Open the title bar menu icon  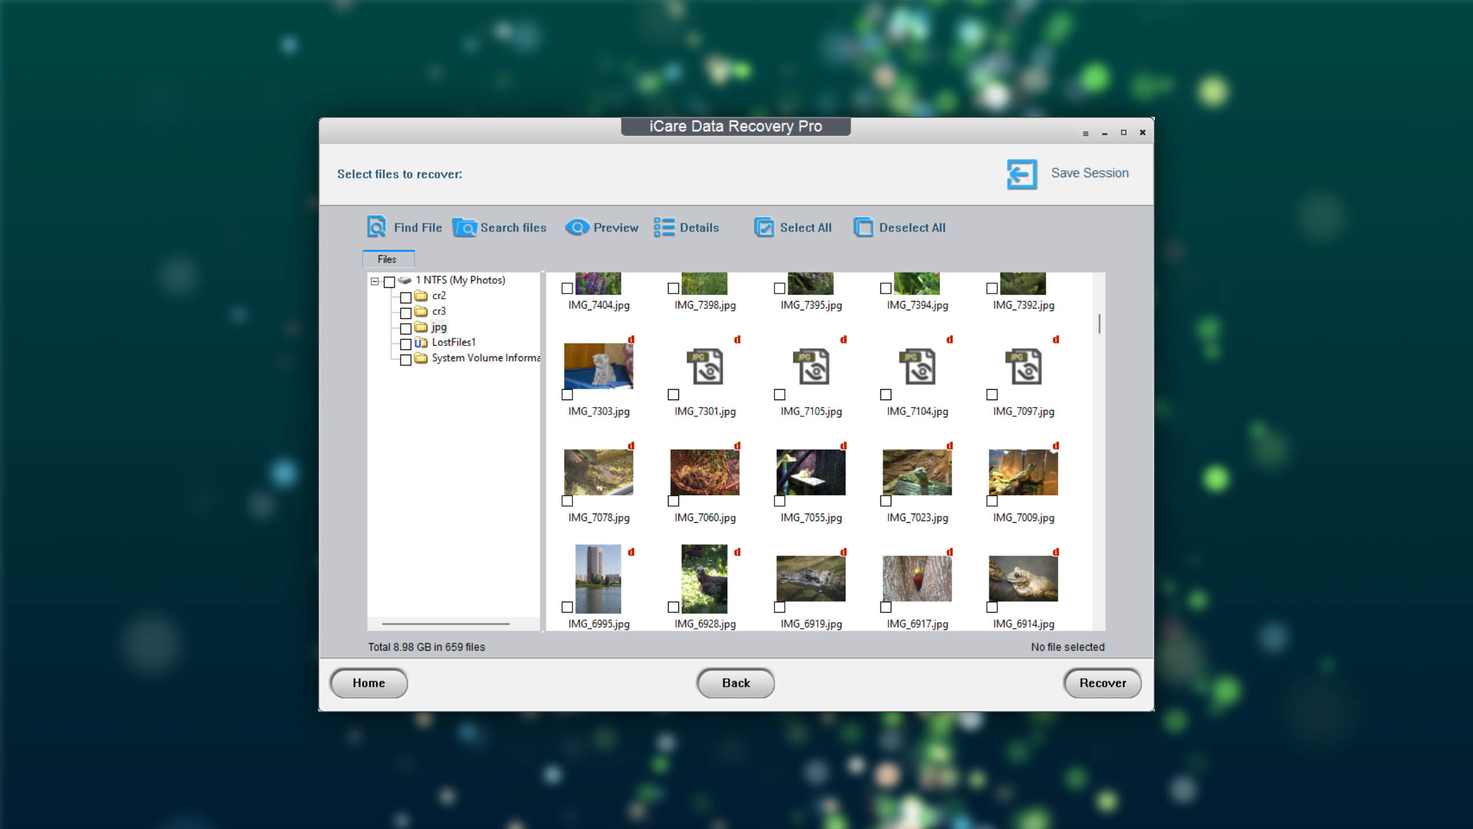1086,134
